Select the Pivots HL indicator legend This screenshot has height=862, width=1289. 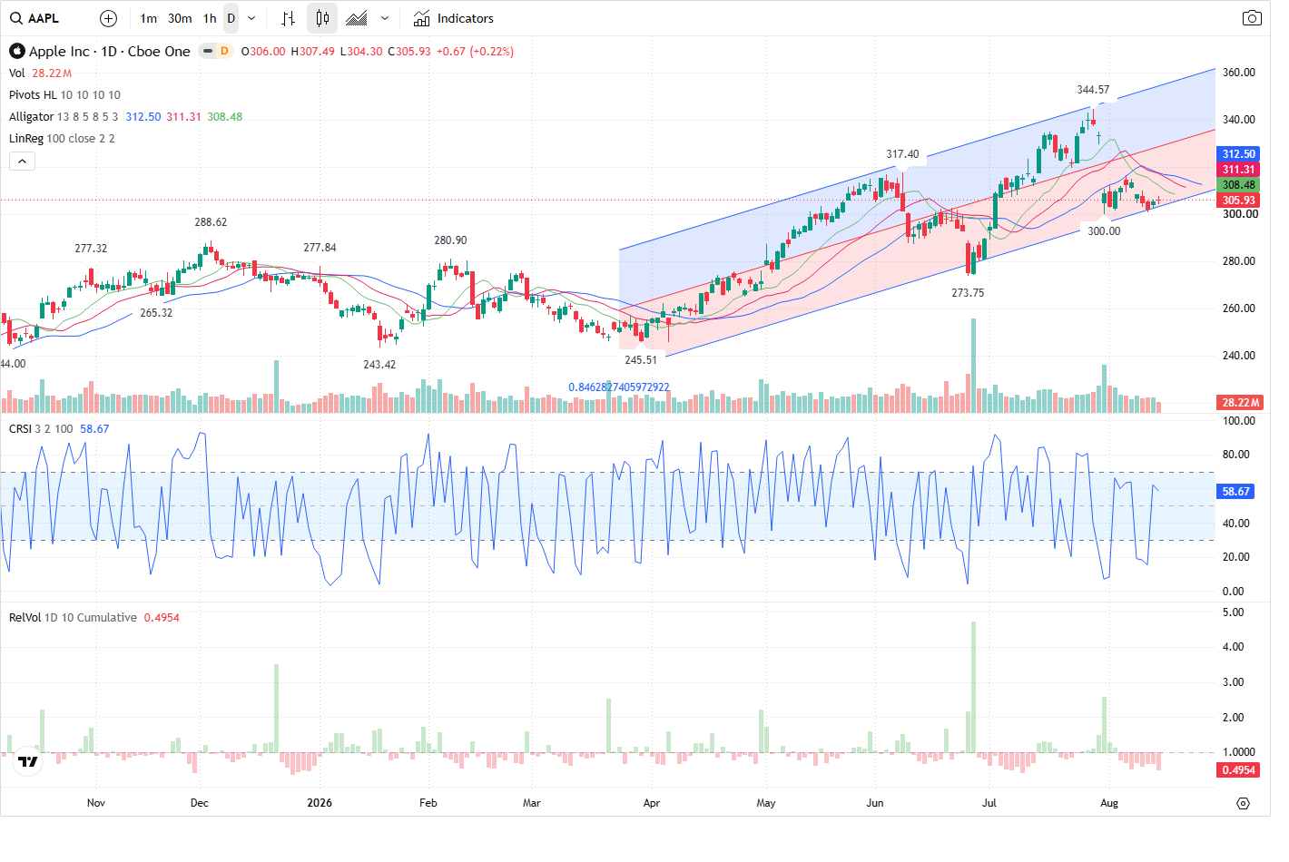coord(33,95)
